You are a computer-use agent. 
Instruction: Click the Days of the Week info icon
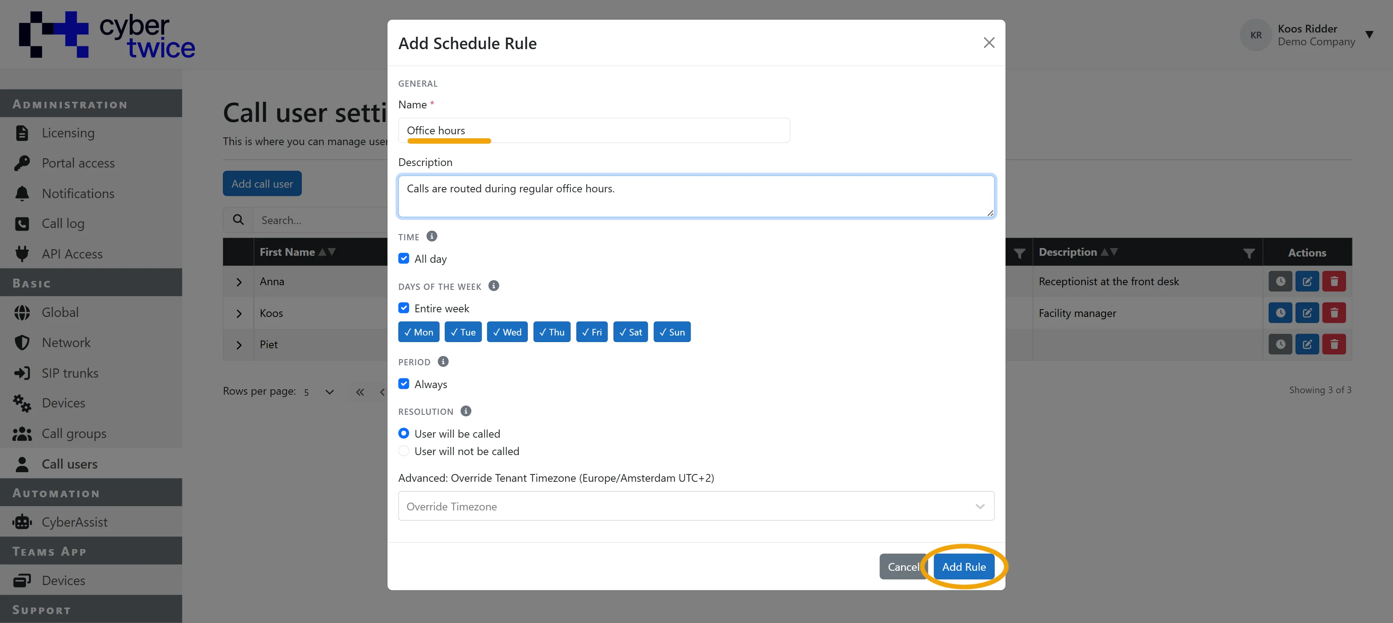pyautogui.click(x=494, y=286)
